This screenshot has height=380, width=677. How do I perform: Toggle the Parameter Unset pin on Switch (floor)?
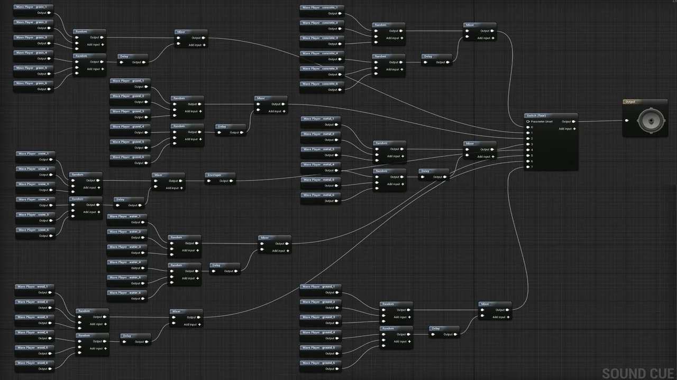pos(528,121)
